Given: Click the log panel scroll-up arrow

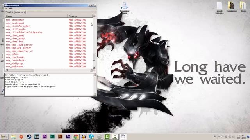Looking at the screenshot, I should click(x=95, y=75).
